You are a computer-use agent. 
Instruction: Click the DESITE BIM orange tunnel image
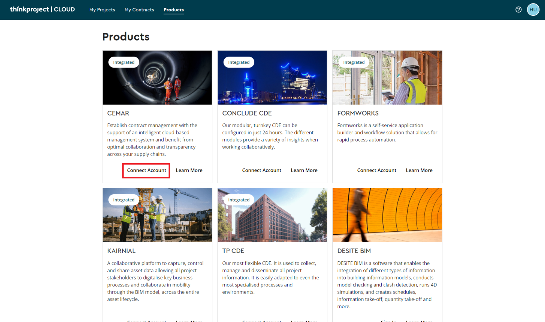(x=387, y=215)
